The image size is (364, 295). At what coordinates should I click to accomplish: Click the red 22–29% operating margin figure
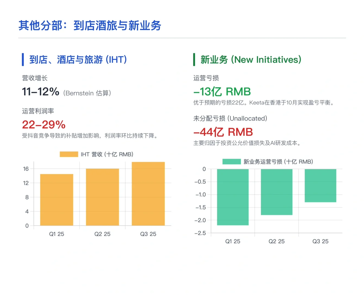click(x=43, y=125)
